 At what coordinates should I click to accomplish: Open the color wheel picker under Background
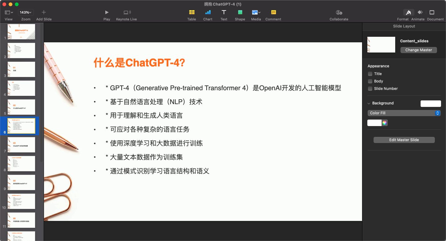pos(384,123)
